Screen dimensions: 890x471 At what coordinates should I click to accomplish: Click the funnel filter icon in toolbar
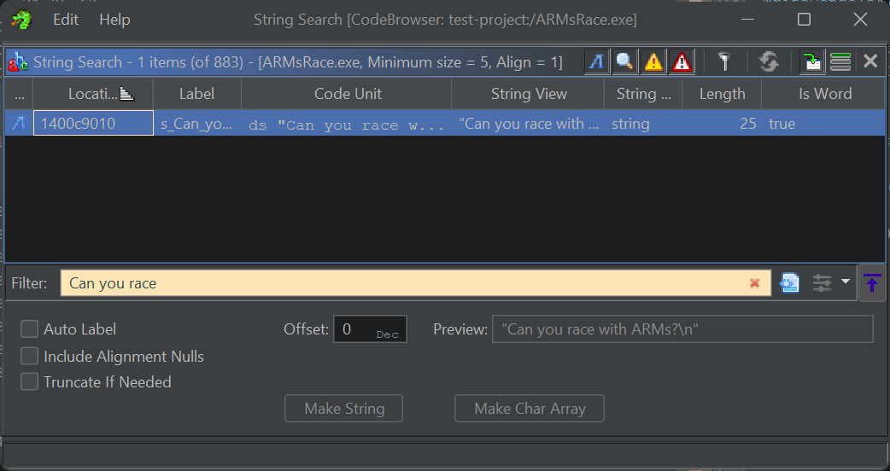[x=724, y=61]
